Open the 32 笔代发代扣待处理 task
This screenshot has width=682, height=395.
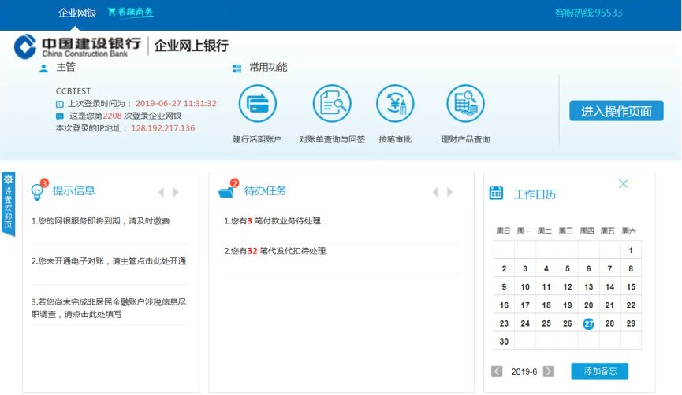click(276, 251)
